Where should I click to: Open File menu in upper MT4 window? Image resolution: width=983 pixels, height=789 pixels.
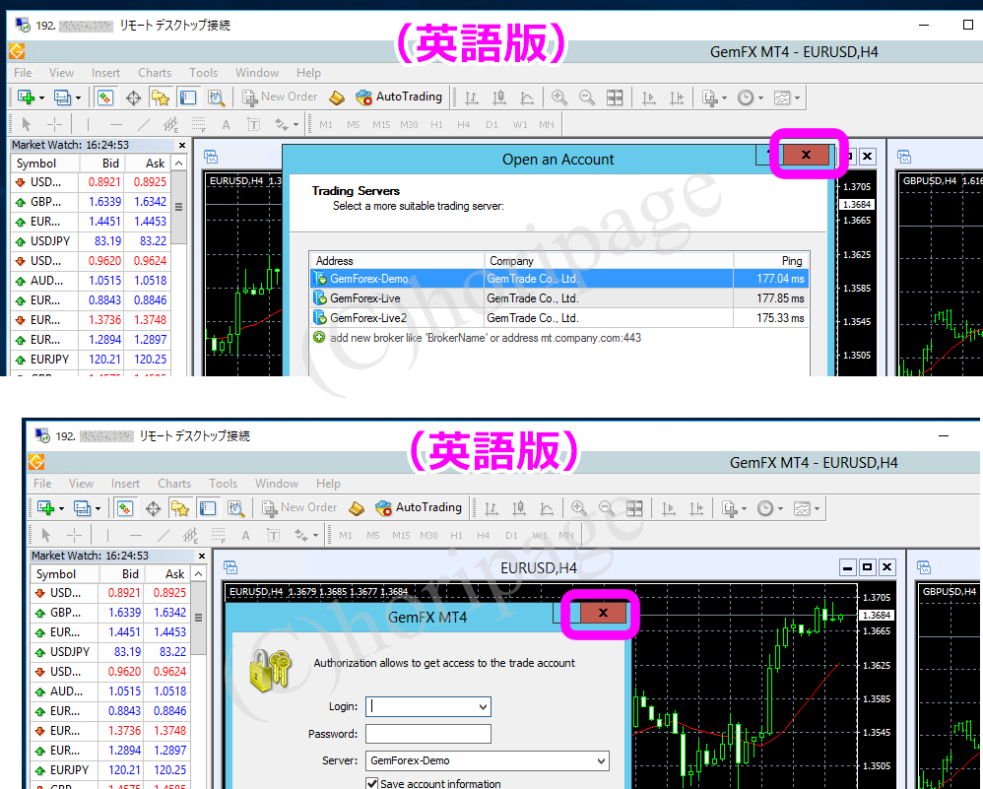coord(23,73)
